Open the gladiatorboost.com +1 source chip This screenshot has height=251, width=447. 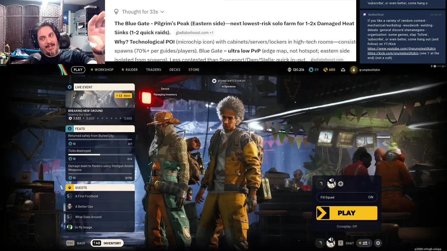(x=195, y=33)
